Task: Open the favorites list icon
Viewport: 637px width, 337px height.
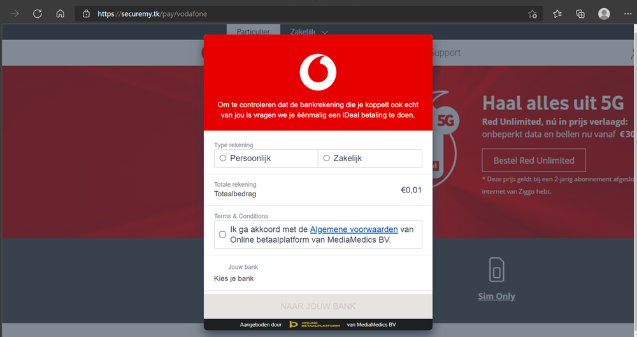Action: 557,14
